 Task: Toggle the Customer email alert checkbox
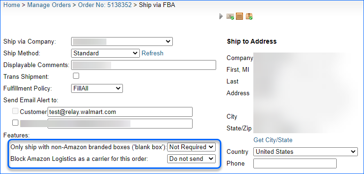[16, 111]
